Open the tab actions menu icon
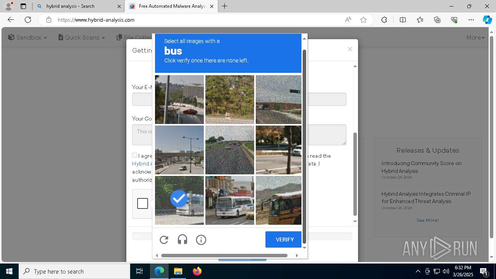Viewport: 496px width, 279px height. click(x=23, y=6)
